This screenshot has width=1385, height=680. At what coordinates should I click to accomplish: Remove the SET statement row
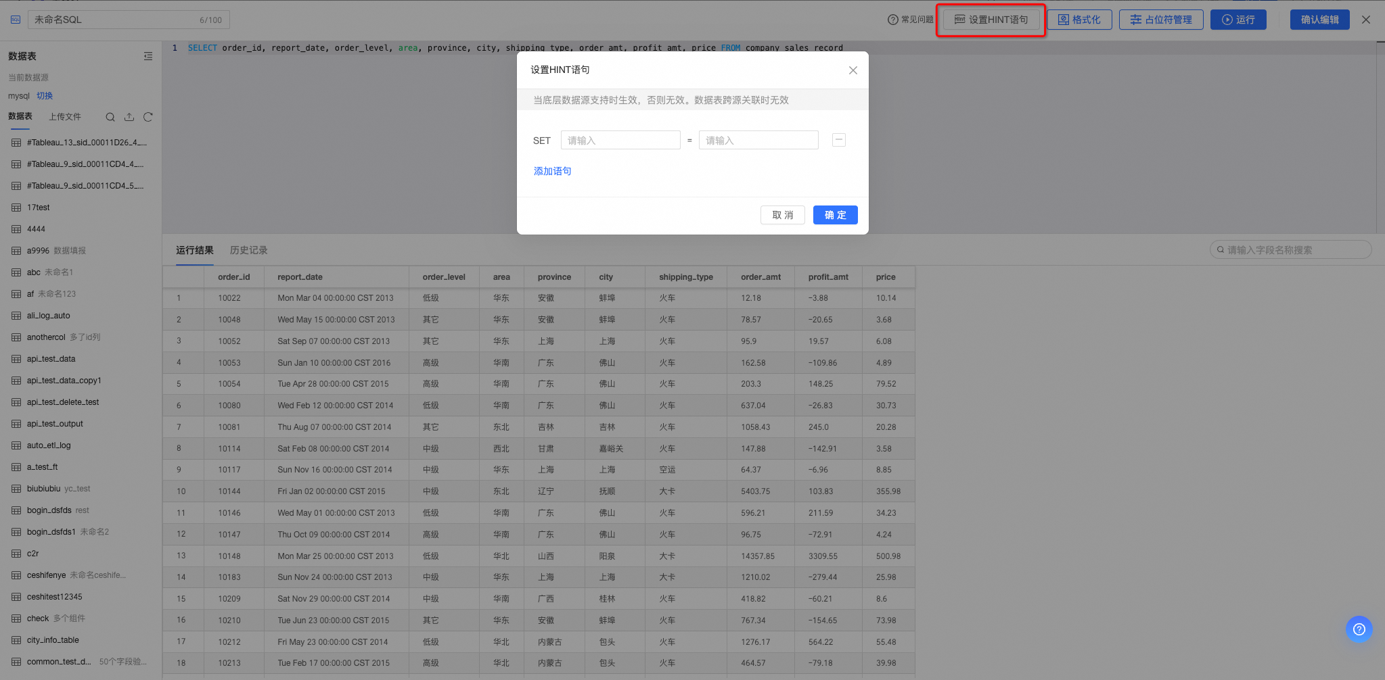(x=839, y=140)
